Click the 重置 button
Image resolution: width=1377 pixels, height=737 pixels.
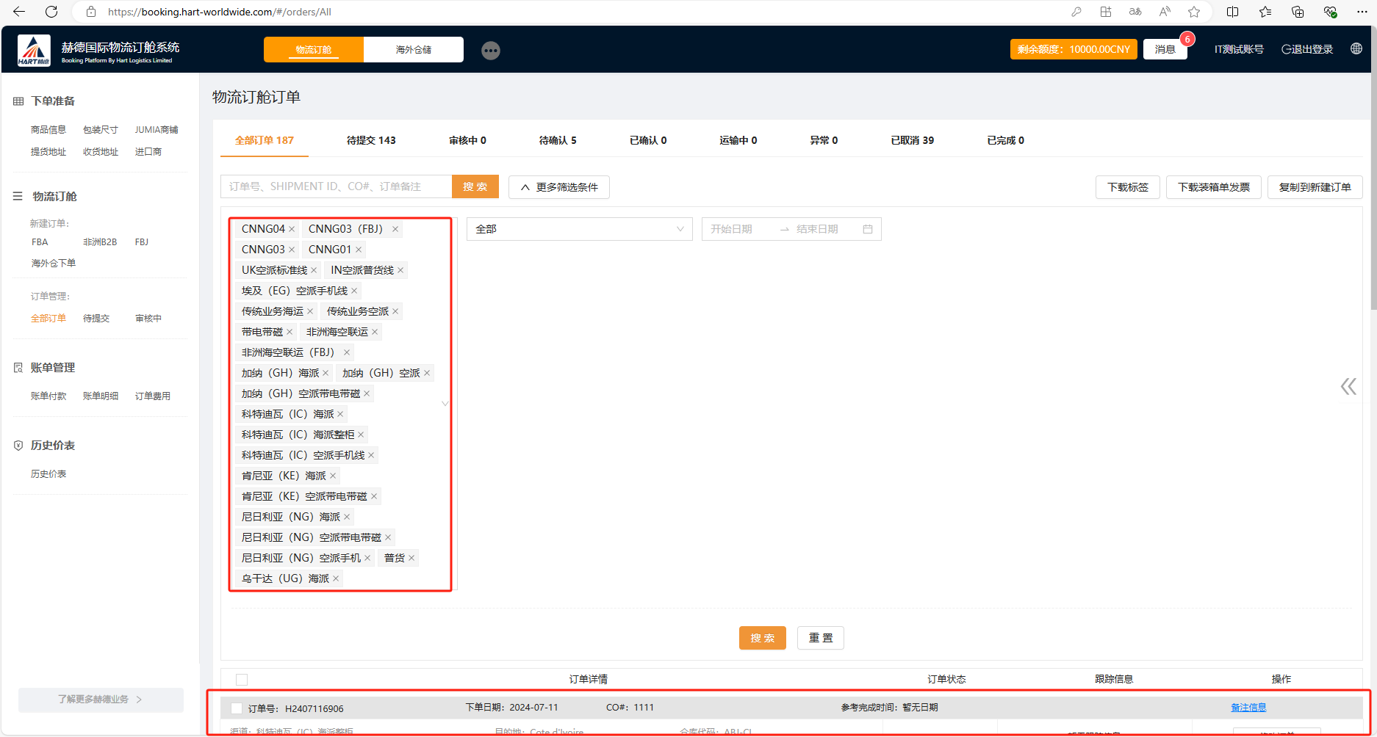click(x=821, y=638)
